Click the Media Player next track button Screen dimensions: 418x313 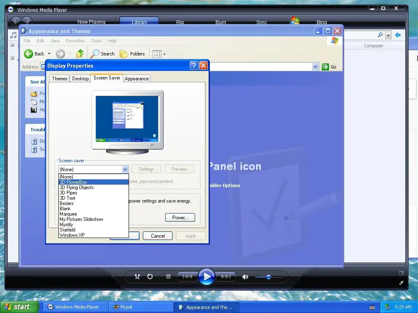(225, 277)
